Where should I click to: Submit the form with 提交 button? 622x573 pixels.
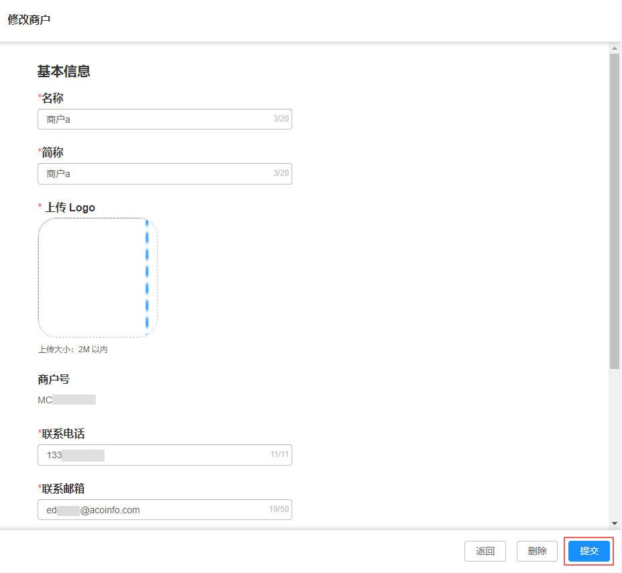[x=589, y=551]
